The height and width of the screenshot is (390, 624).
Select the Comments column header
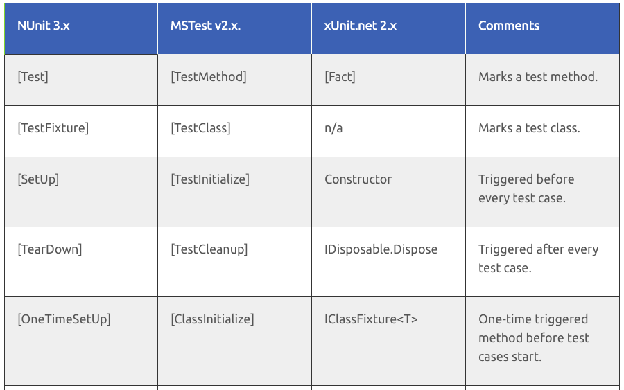pyautogui.click(x=509, y=26)
